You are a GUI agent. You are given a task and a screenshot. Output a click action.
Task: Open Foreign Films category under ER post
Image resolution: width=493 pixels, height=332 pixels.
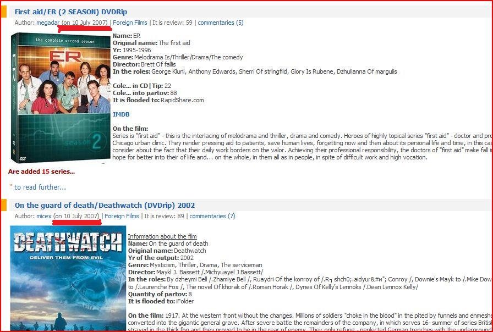tap(130, 23)
